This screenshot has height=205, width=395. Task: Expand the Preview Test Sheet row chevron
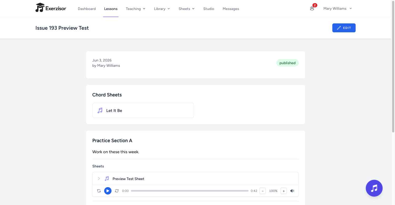click(x=99, y=178)
